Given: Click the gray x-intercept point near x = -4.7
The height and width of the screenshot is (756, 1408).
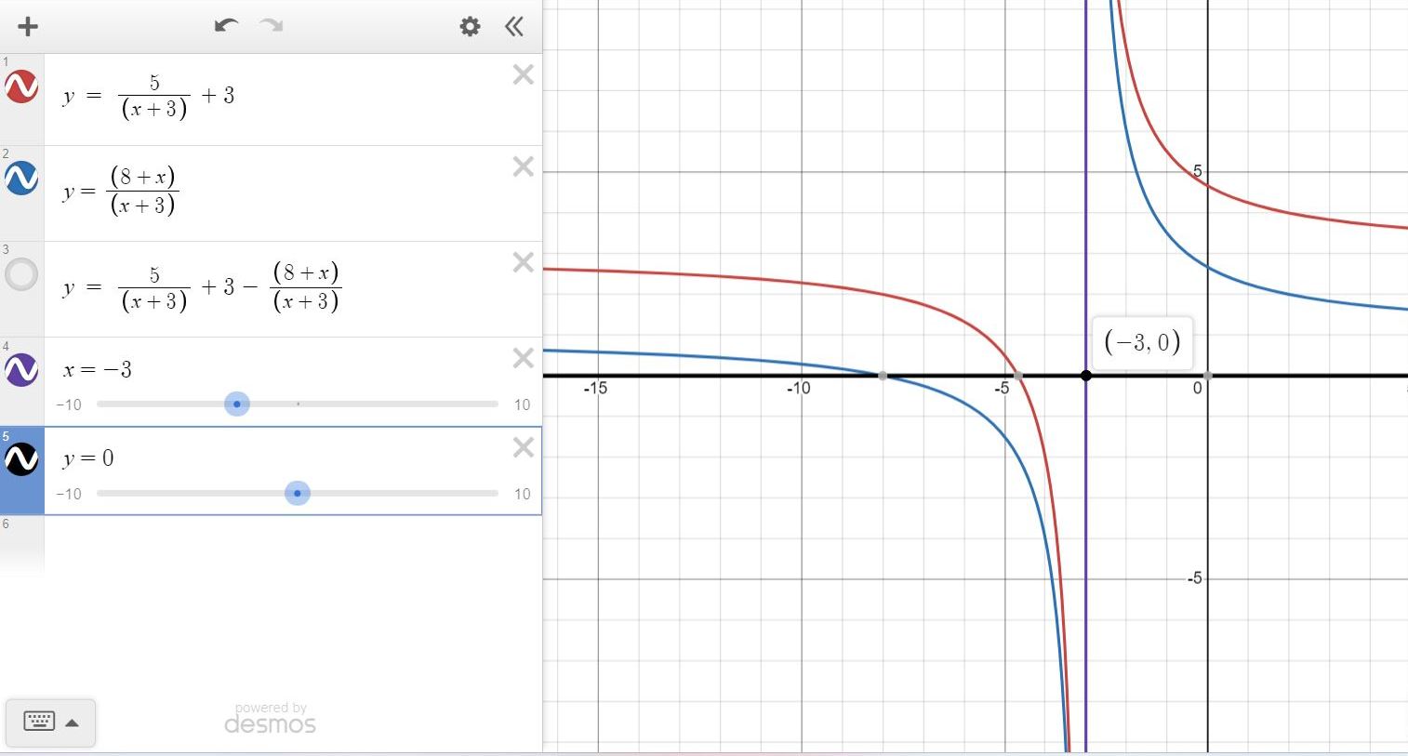Looking at the screenshot, I should (x=1018, y=376).
